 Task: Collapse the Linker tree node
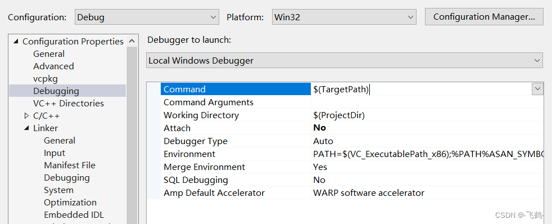pos(26,128)
